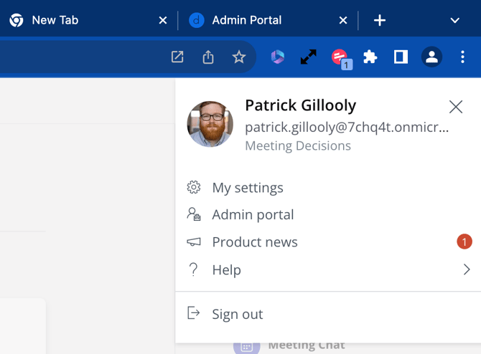Open the Chrome profile avatar
This screenshot has height=354, width=481.
(x=431, y=57)
